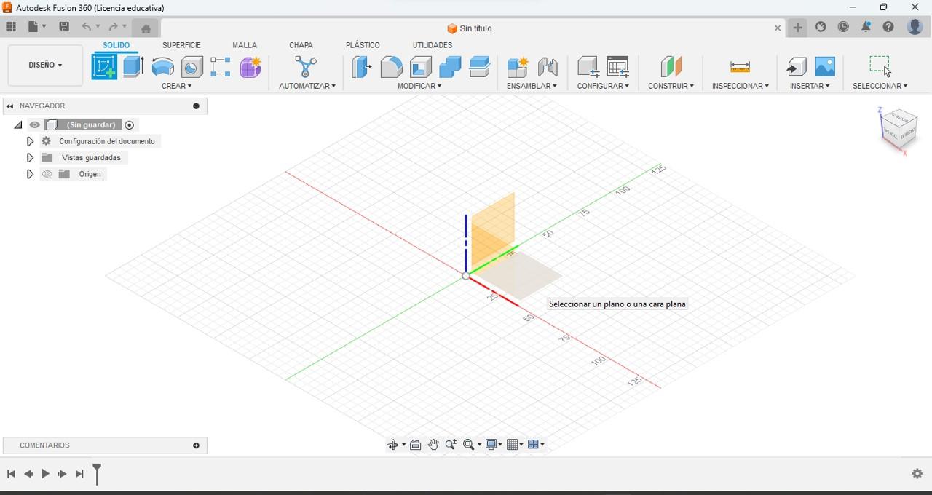932x495 pixels.
Task: Switch to the SUPERFICIE tab
Action: click(x=181, y=45)
